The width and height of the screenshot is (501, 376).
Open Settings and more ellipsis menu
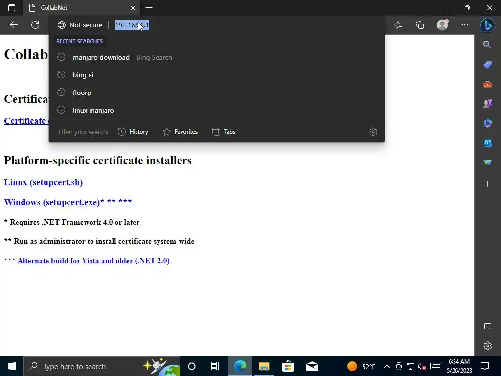point(465,25)
